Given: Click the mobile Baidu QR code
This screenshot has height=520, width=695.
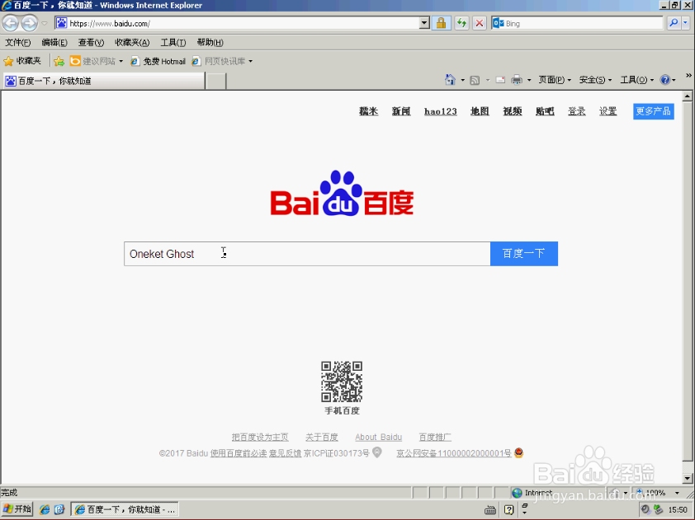Looking at the screenshot, I should [x=342, y=382].
